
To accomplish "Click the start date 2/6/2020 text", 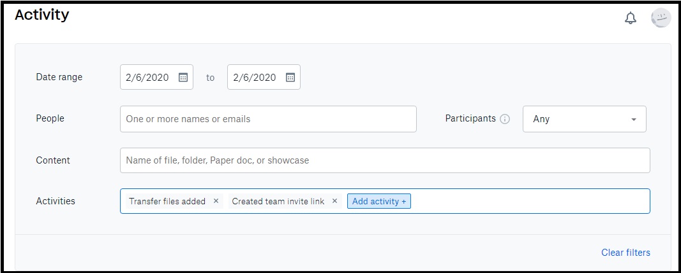I will [x=147, y=78].
